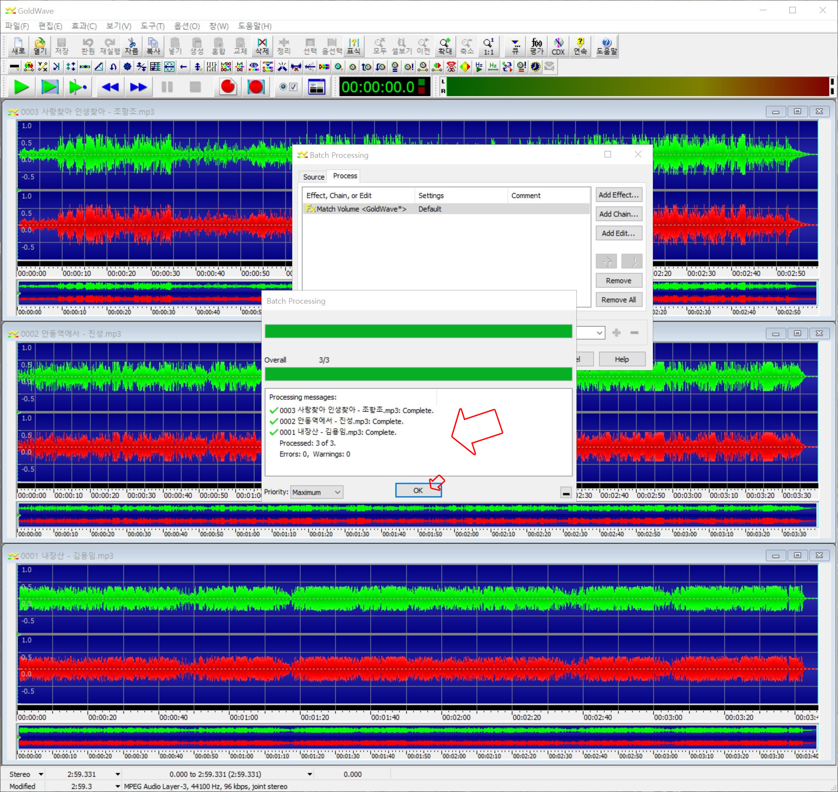Click the 삭제 (Delete) toolbar icon
838x792 pixels.
[262, 46]
